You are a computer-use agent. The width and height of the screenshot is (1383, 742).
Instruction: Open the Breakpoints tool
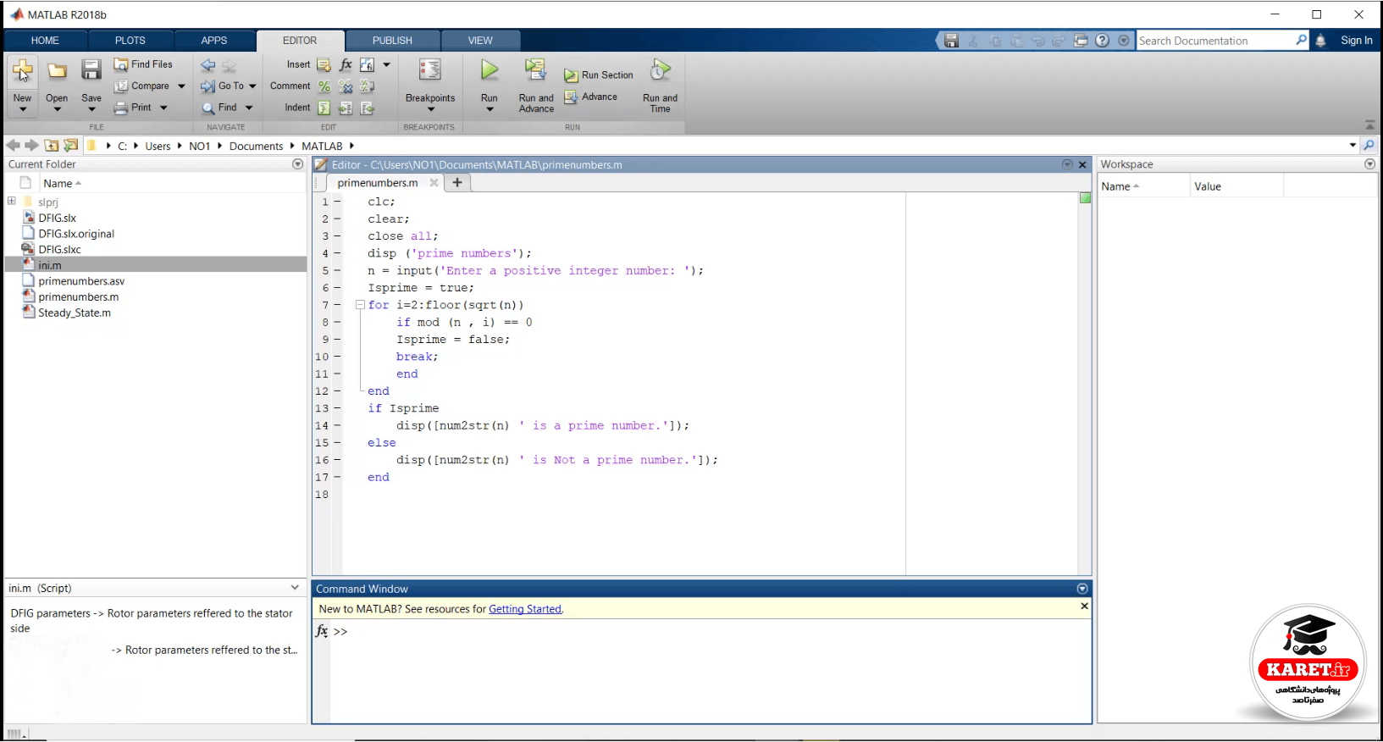[430, 82]
